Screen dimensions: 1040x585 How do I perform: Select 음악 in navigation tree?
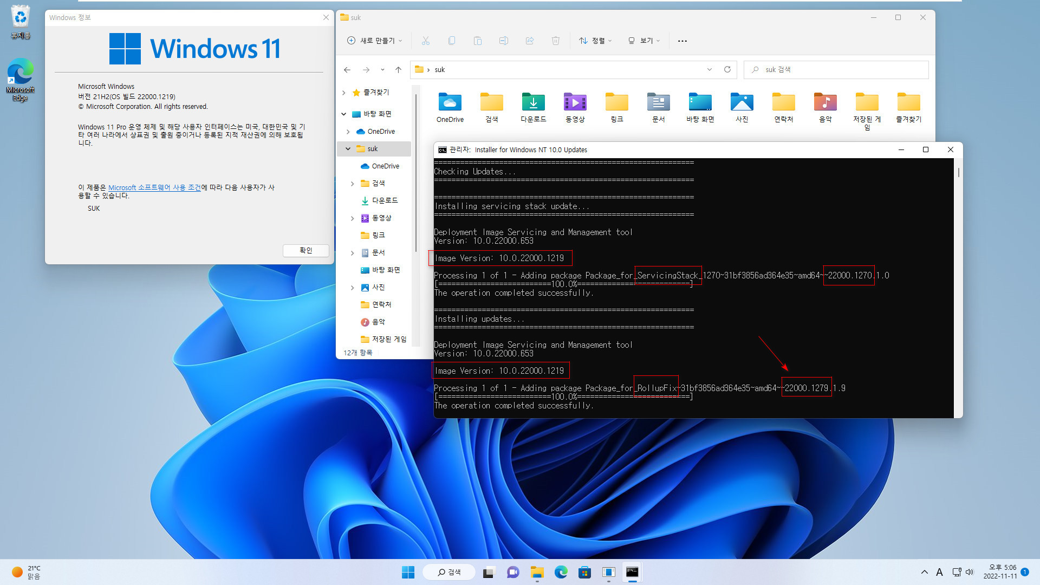tap(378, 322)
